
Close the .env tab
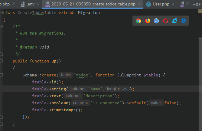[x=38, y=4]
